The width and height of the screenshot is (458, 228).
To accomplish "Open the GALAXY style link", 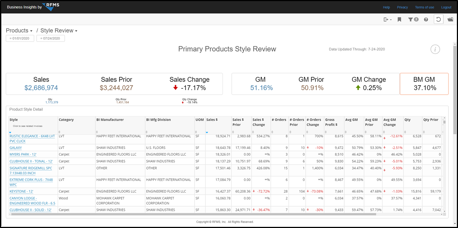I will click(x=16, y=148).
